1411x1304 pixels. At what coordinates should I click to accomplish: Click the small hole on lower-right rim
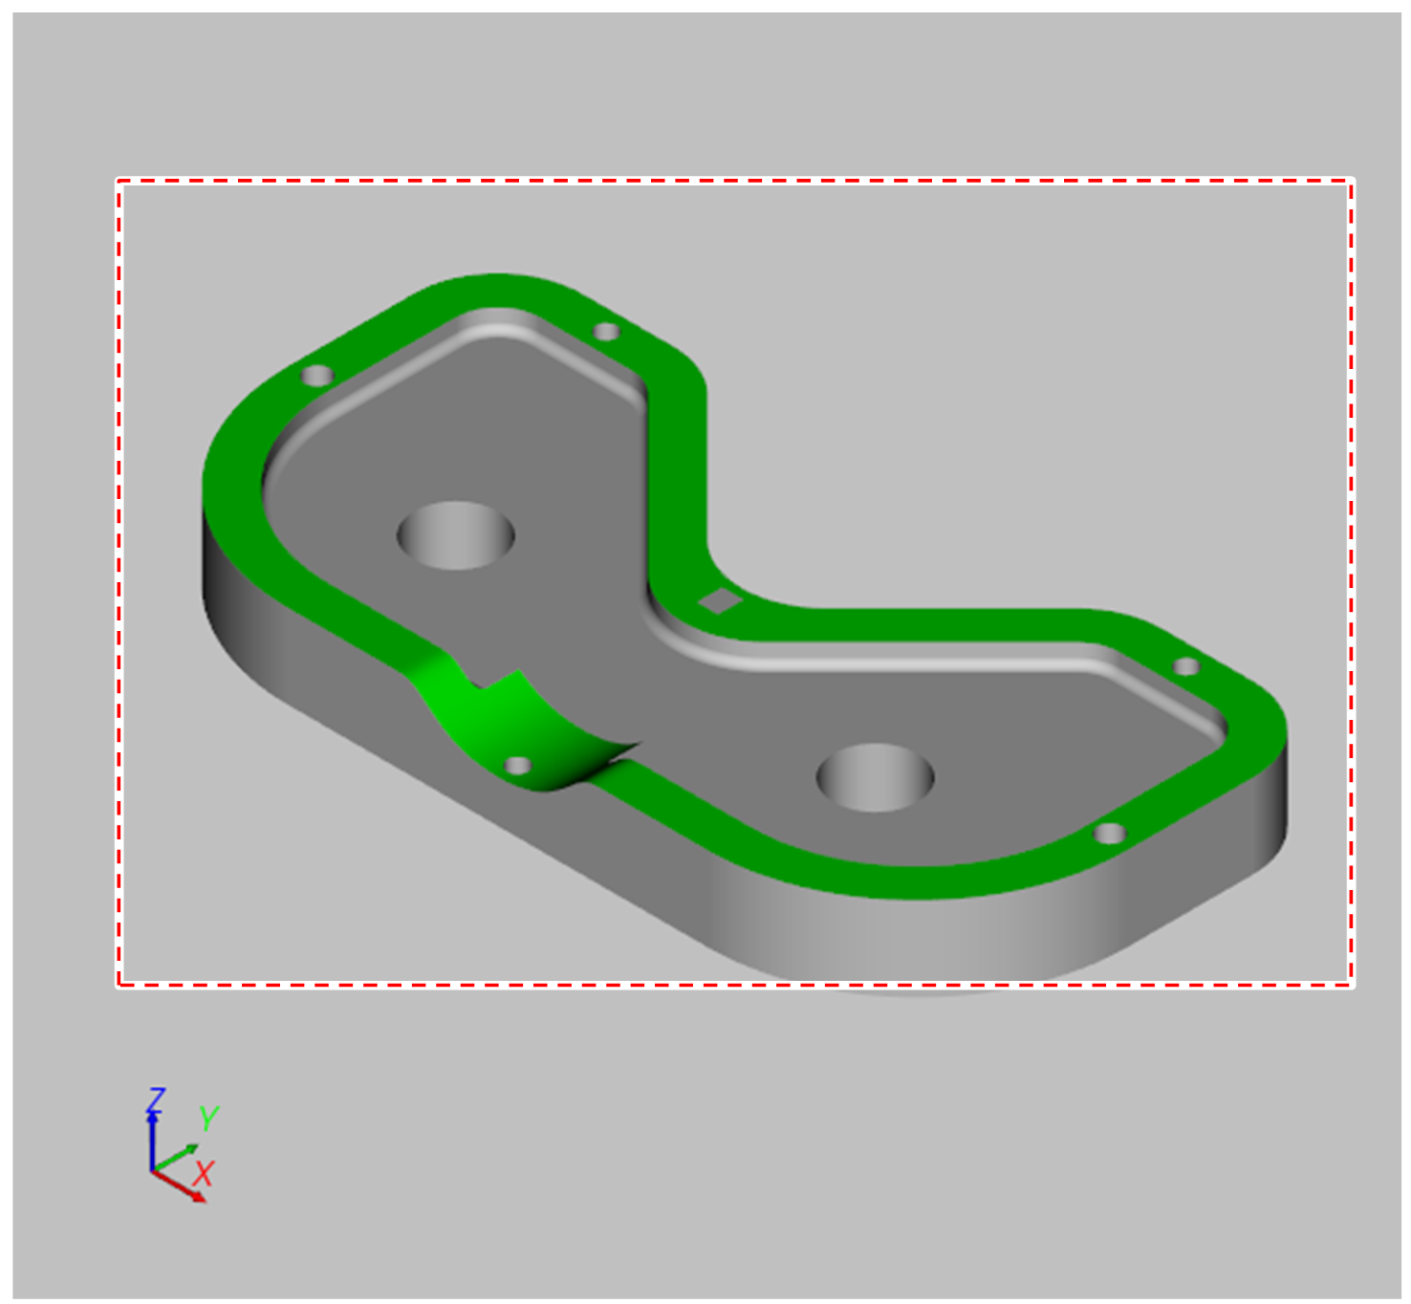coord(1109,834)
